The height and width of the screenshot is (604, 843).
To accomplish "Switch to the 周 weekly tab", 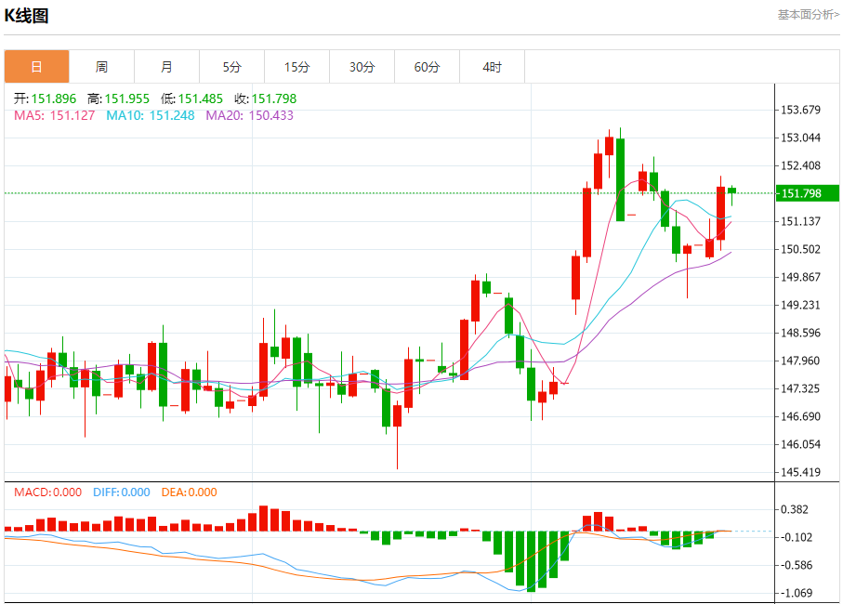I will 101,67.
